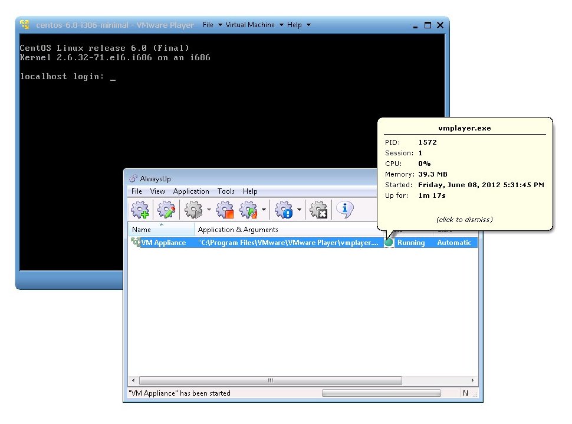
Task: Open the VMware Player File dropdown menu
Action: coord(212,25)
